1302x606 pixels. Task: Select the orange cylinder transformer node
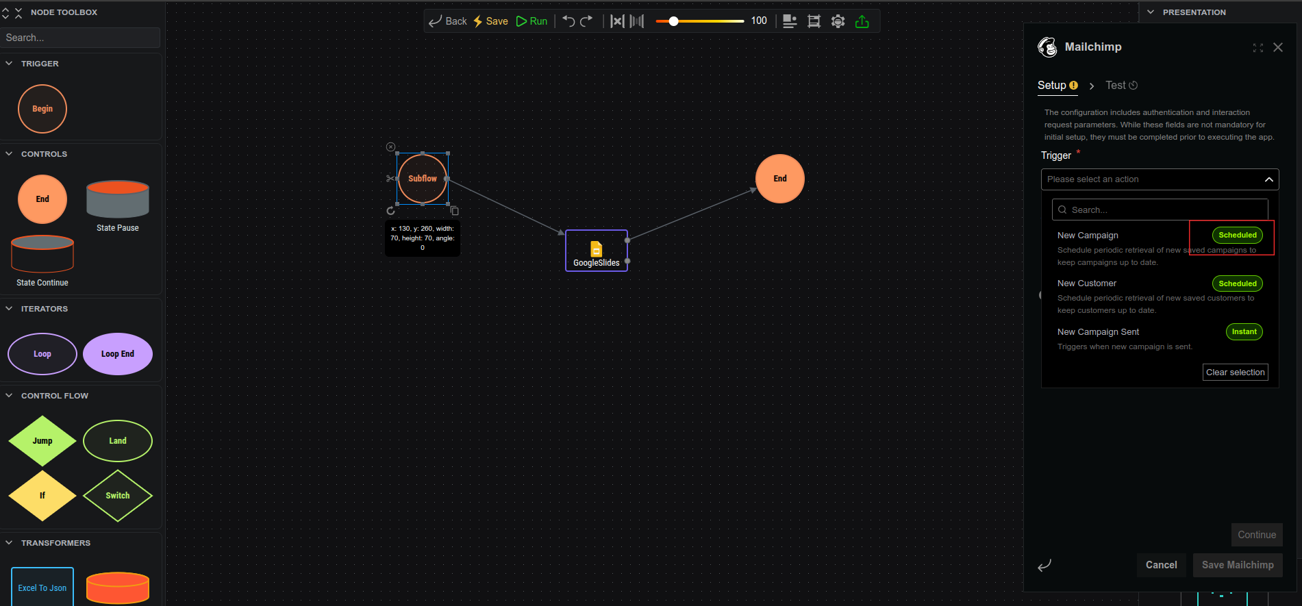(x=118, y=588)
